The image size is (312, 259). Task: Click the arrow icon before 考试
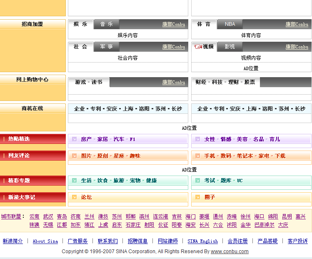click(197, 181)
